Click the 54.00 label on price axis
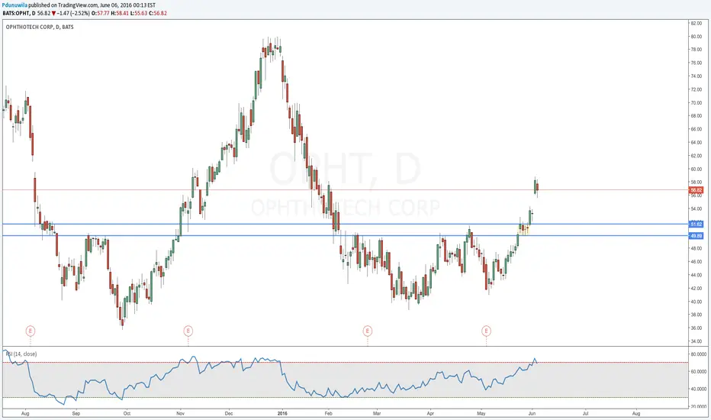This screenshot has height=420, width=711. tap(696, 209)
